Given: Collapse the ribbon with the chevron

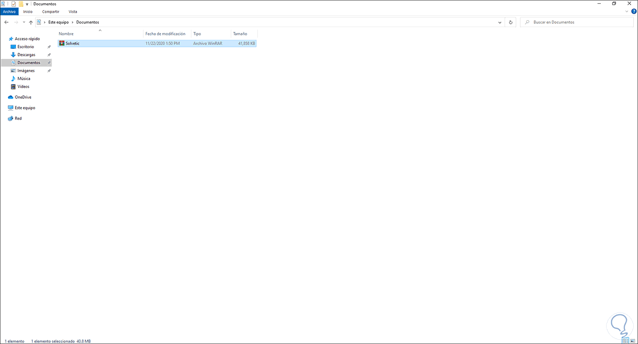Looking at the screenshot, I should click(x=626, y=11).
